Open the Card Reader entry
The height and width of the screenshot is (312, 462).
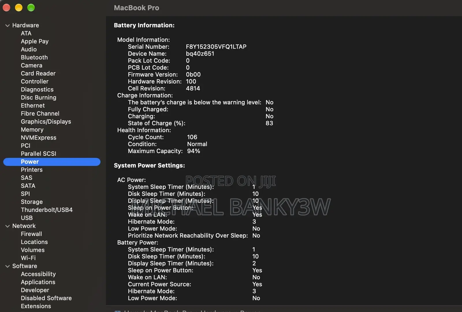(x=38, y=73)
